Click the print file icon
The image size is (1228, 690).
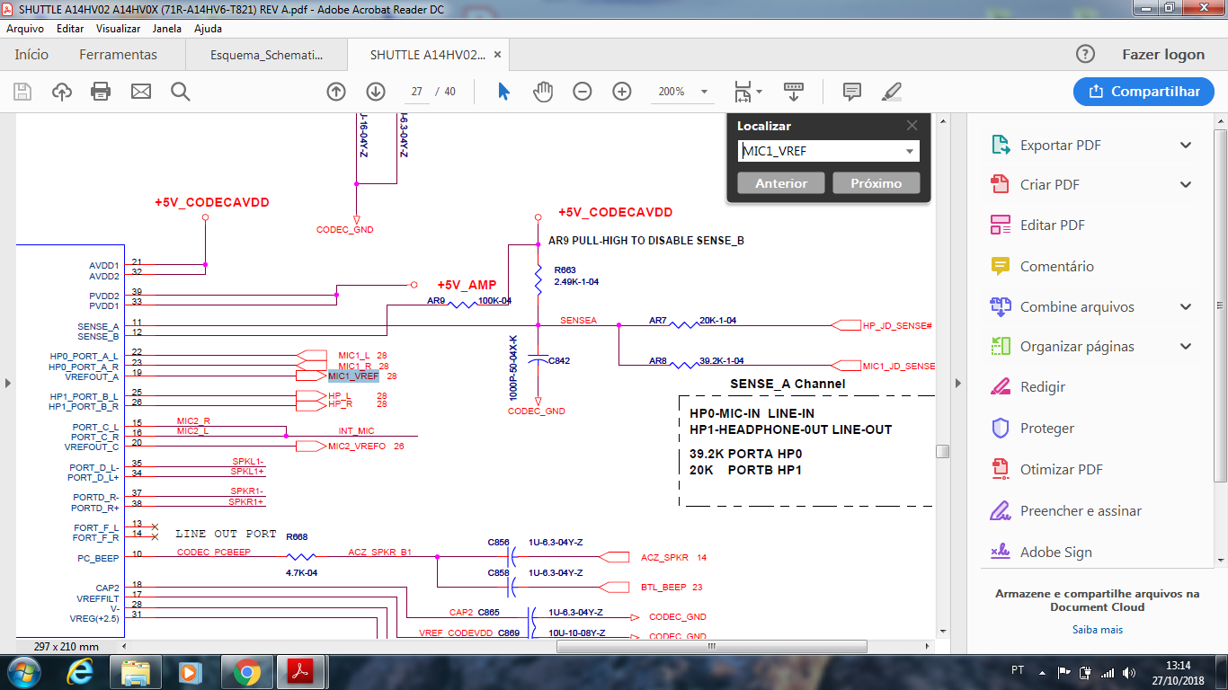tap(101, 92)
